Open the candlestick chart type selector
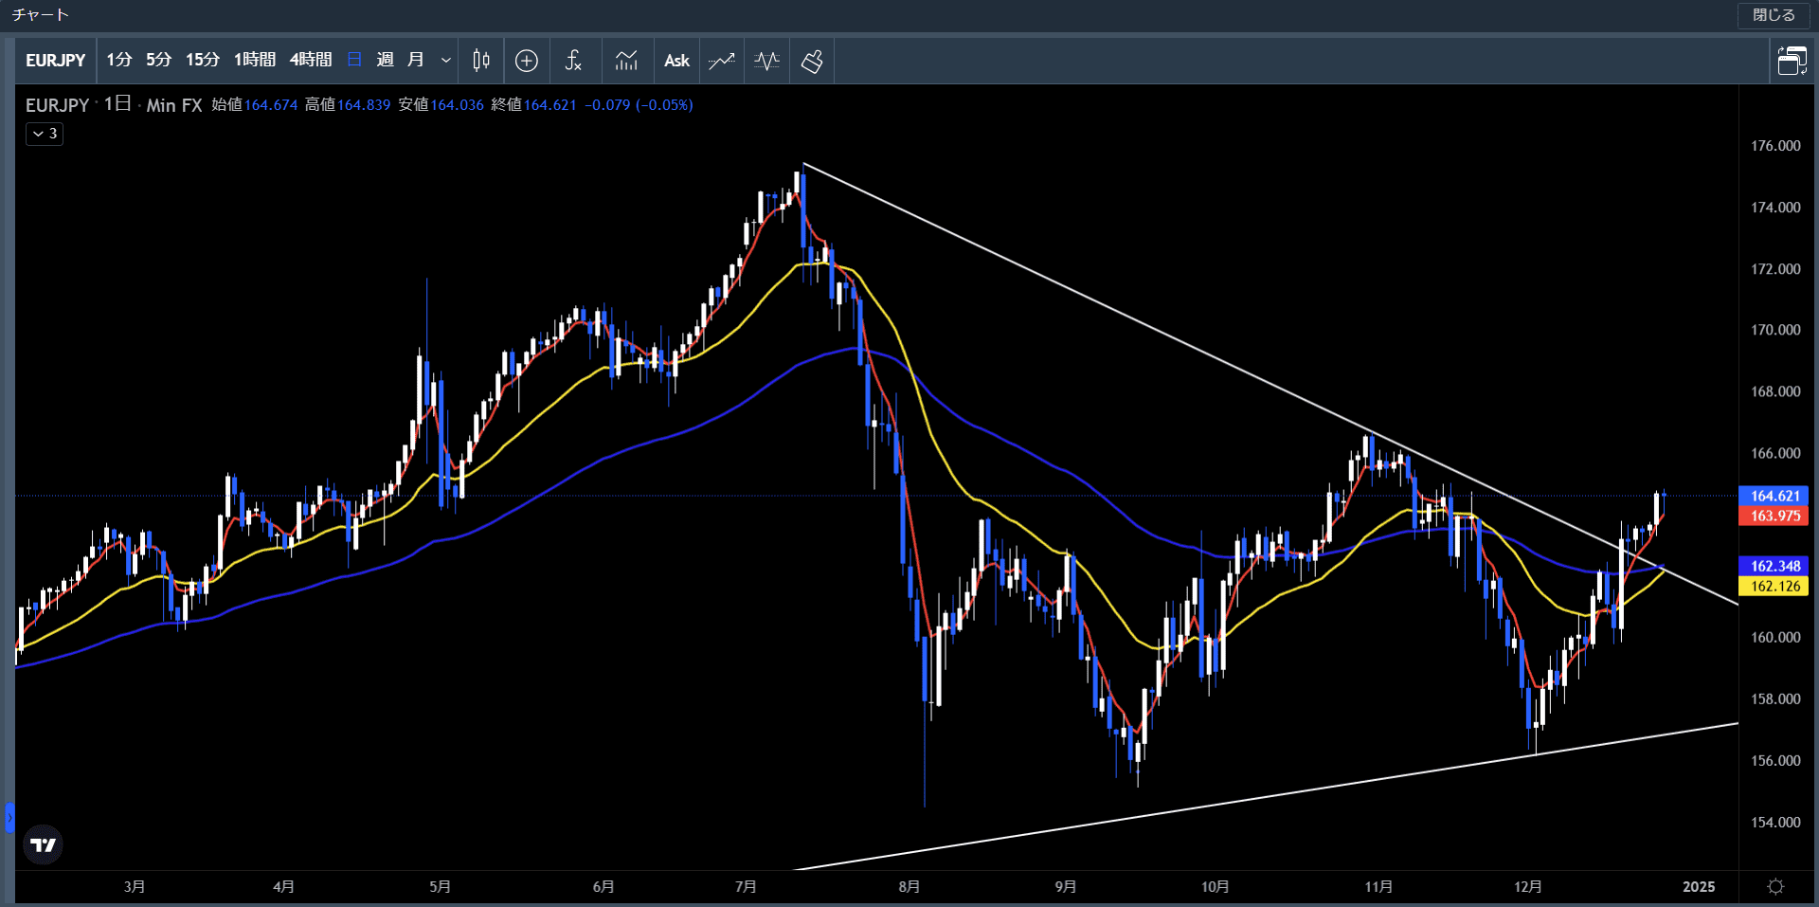Image resolution: width=1819 pixels, height=907 pixels. (481, 61)
